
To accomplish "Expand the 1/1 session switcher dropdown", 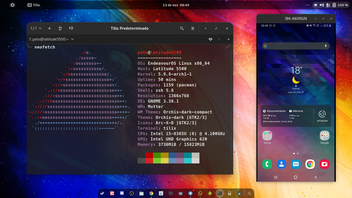I will click(x=36, y=28).
